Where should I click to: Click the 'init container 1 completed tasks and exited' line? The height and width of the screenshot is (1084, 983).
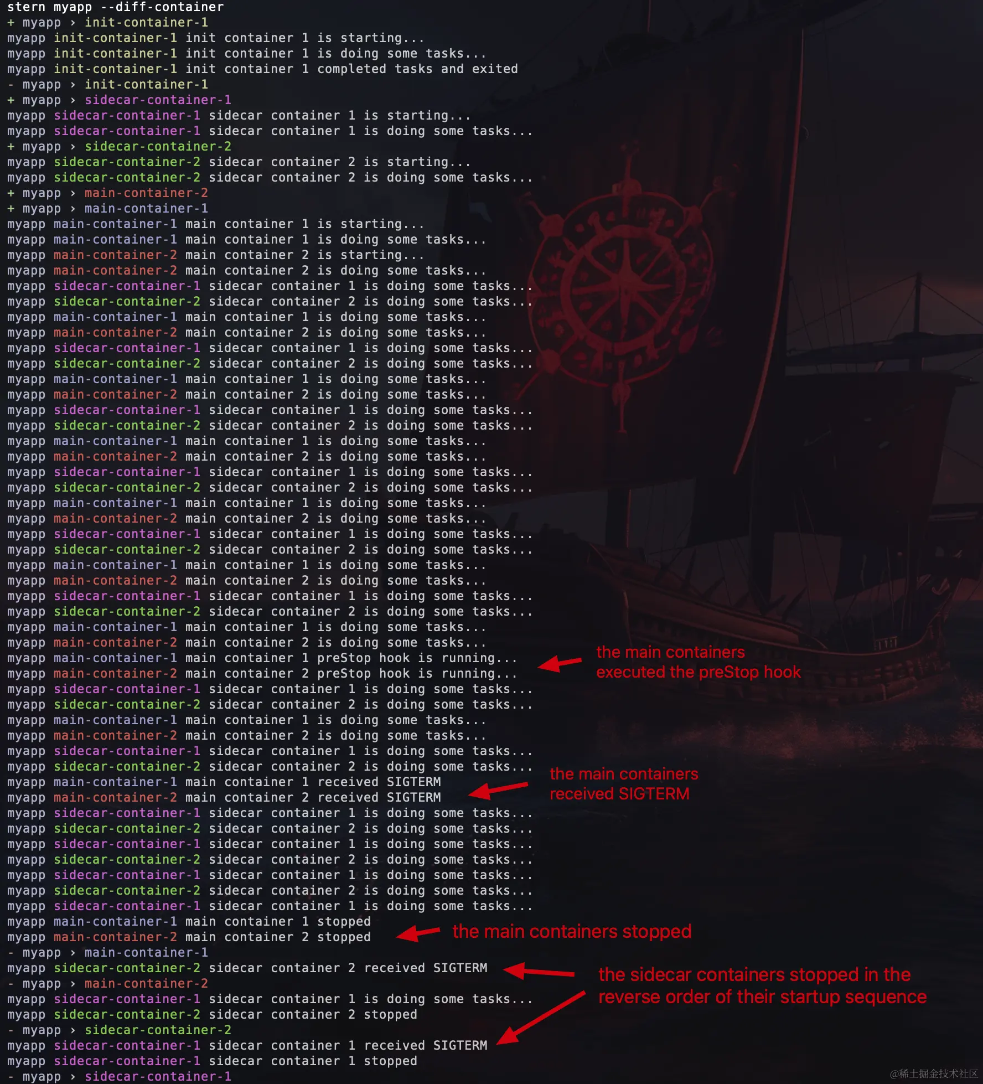[262, 69]
